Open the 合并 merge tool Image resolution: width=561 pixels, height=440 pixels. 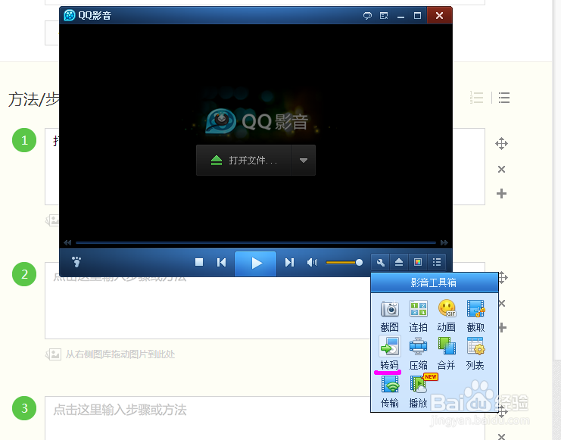click(x=447, y=354)
